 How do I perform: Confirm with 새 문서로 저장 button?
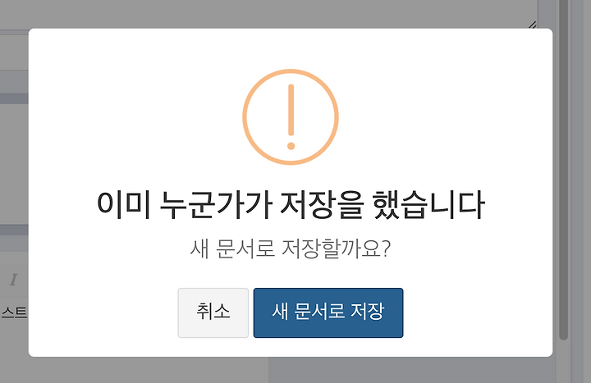328,312
